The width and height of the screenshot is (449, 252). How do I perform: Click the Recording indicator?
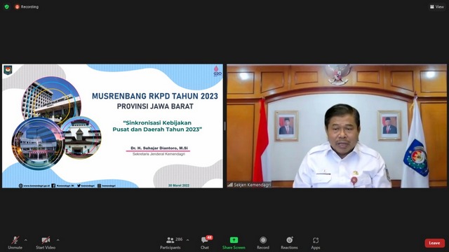27,6
